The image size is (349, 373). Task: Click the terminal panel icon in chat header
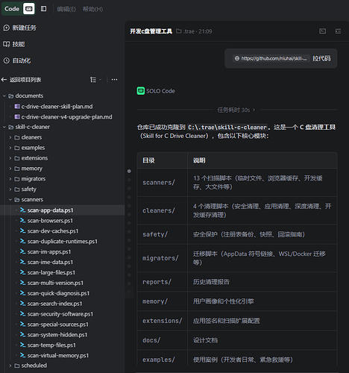[x=323, y=31]
